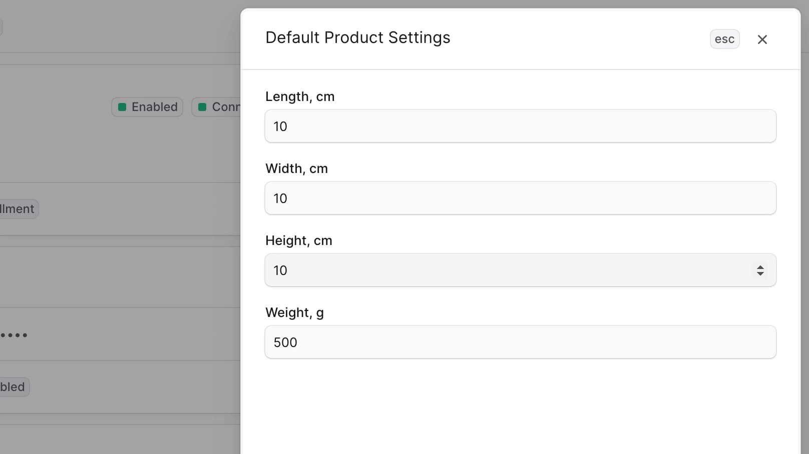
Task: Click the Width, cm input field
Action: [520, 198]
